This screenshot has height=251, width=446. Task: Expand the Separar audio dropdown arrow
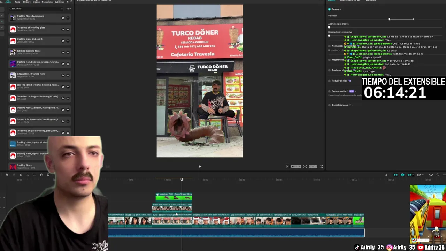355,91
